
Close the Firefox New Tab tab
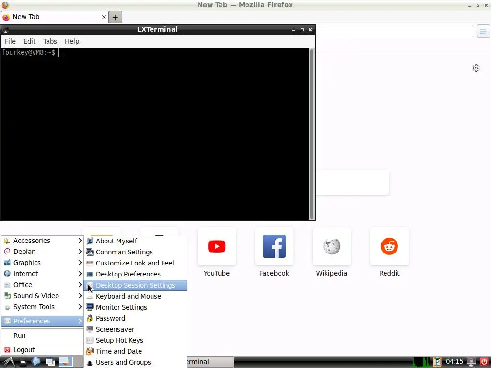pos(104,17)
